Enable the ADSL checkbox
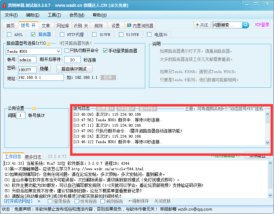 pyautogui.click(x=9, y=35)
